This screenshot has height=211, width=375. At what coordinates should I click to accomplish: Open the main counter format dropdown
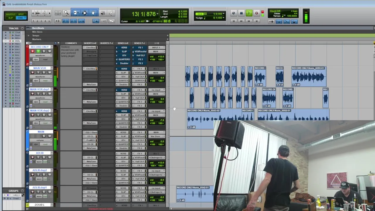157,14
